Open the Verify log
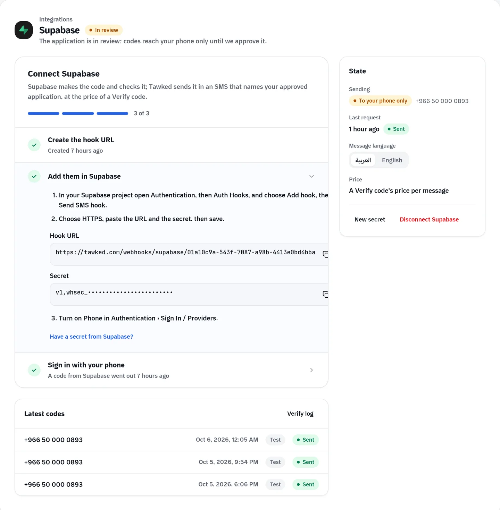Screen dimensions: 500x510 pyautogui.click(x=300, y=414)
